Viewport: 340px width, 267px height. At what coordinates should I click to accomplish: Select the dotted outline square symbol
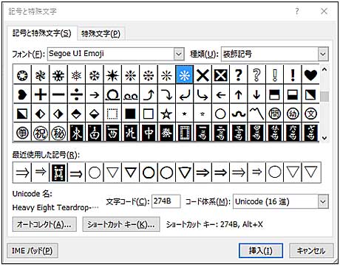click(x=112, y=114)
